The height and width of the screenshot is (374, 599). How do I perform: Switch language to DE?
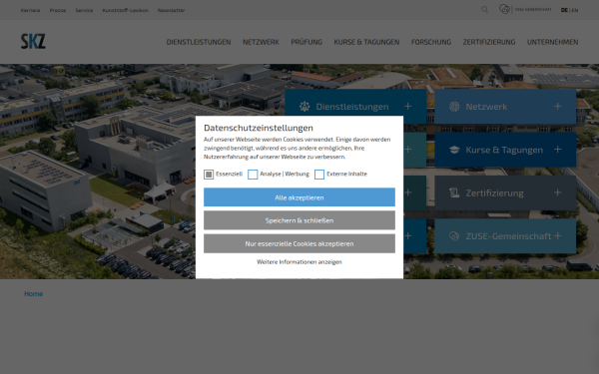(x=564, y=10)
